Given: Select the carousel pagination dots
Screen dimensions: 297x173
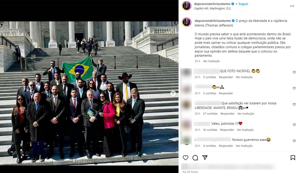Looking at the screenshot, I should point(83,161).
